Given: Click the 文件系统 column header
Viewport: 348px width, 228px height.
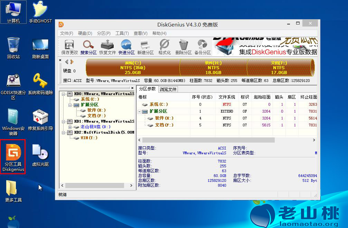Looking at the screenshot, I should [x=227, y=97].
